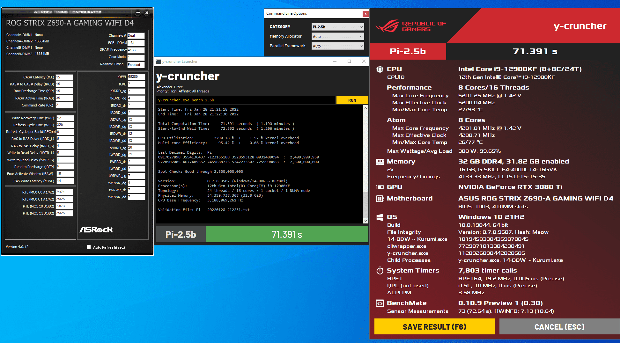
Task: Click the FSB : DRAM 1:31 field
Action: pyautogui.click(x=136, y=43)
